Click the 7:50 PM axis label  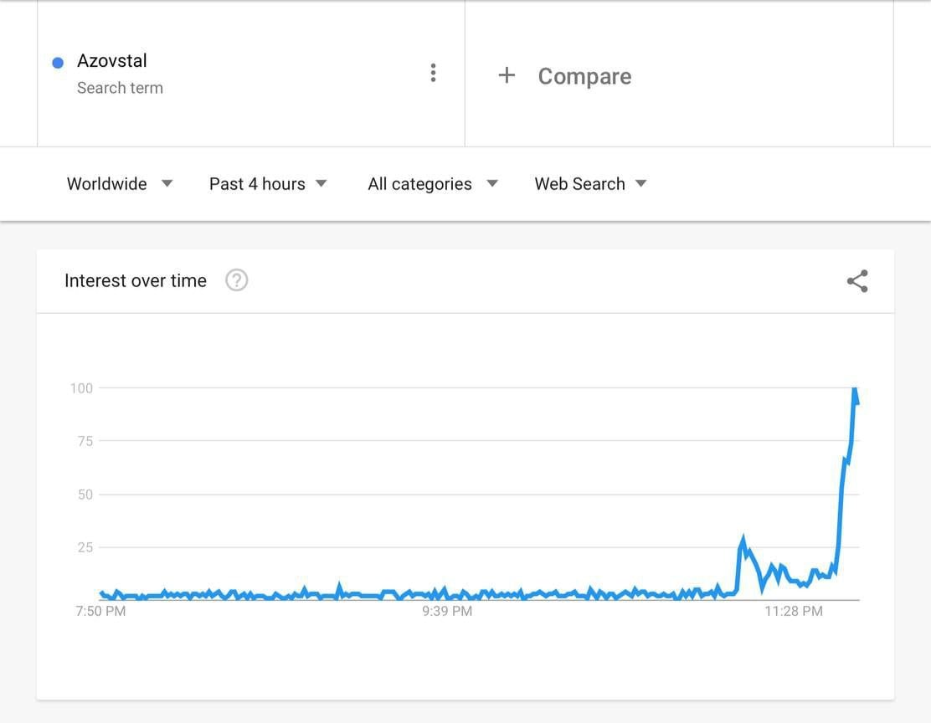(100, 612)
